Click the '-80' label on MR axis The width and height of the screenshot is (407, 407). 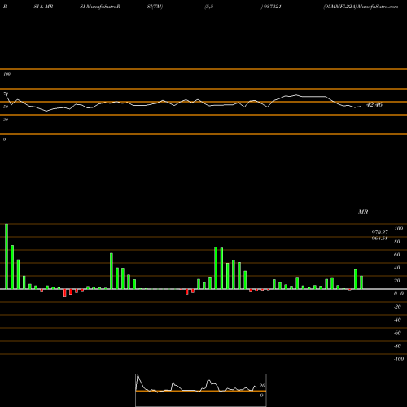pos(397,346)
